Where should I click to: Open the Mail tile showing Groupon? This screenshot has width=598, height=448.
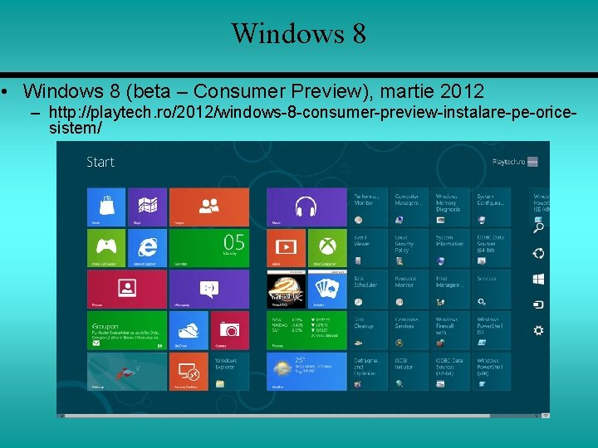coord(127,330)
